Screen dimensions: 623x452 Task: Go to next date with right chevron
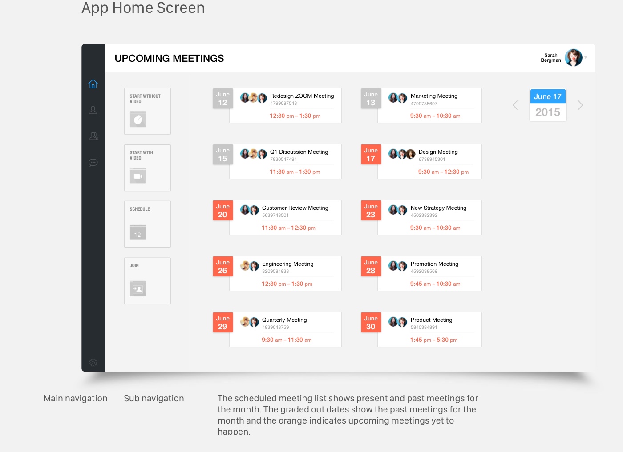click(x=580, y=105)
